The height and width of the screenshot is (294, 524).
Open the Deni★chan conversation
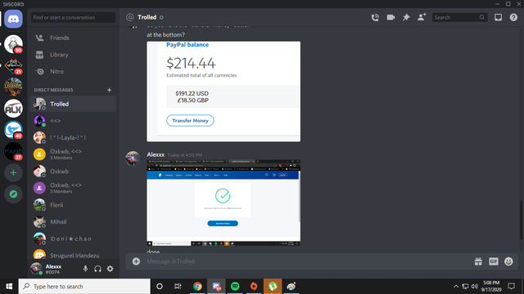[73, 238]
